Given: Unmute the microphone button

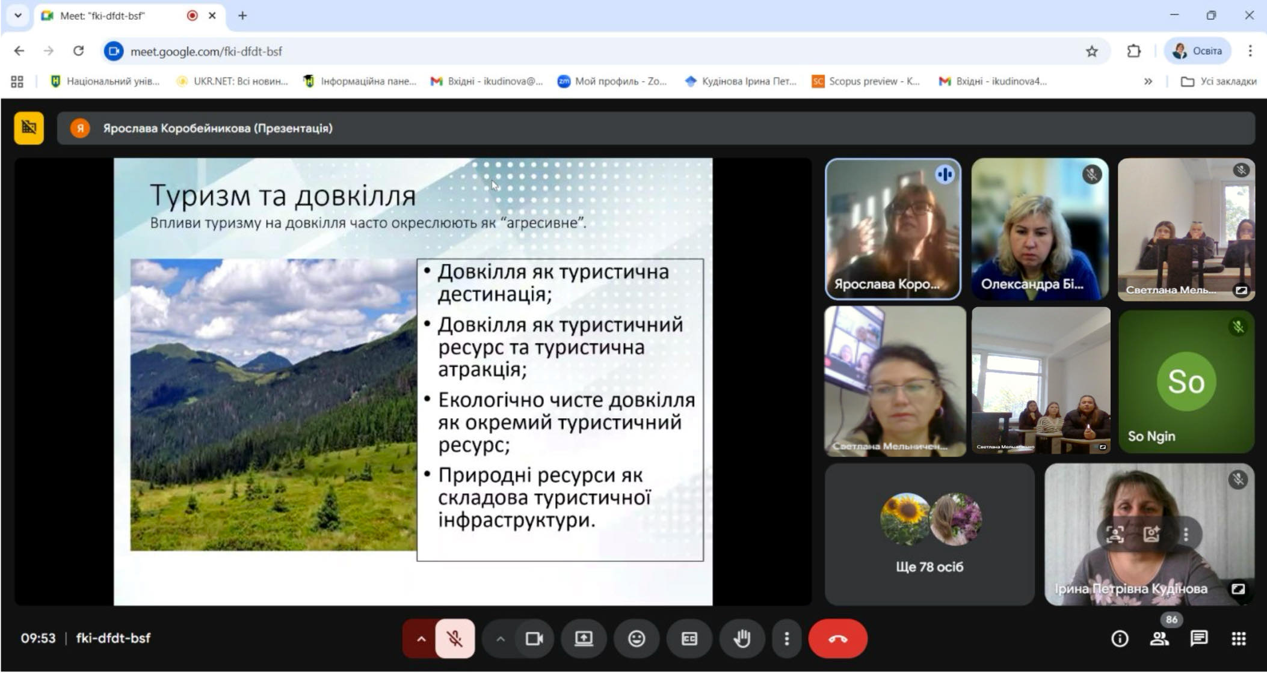Looking at the screenshot, I should pos(455,638).
